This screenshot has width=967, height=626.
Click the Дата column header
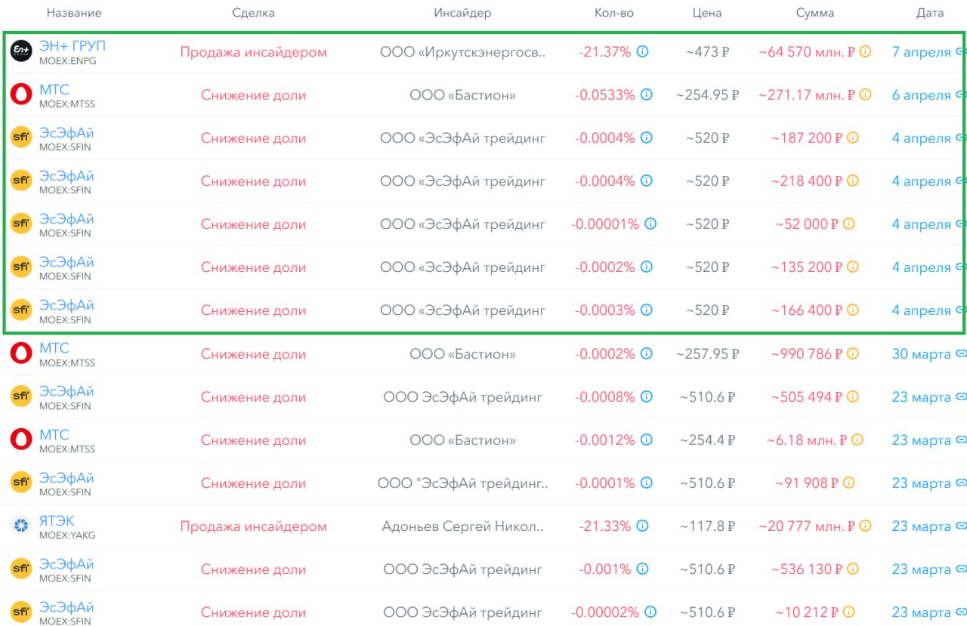(930, 13)
